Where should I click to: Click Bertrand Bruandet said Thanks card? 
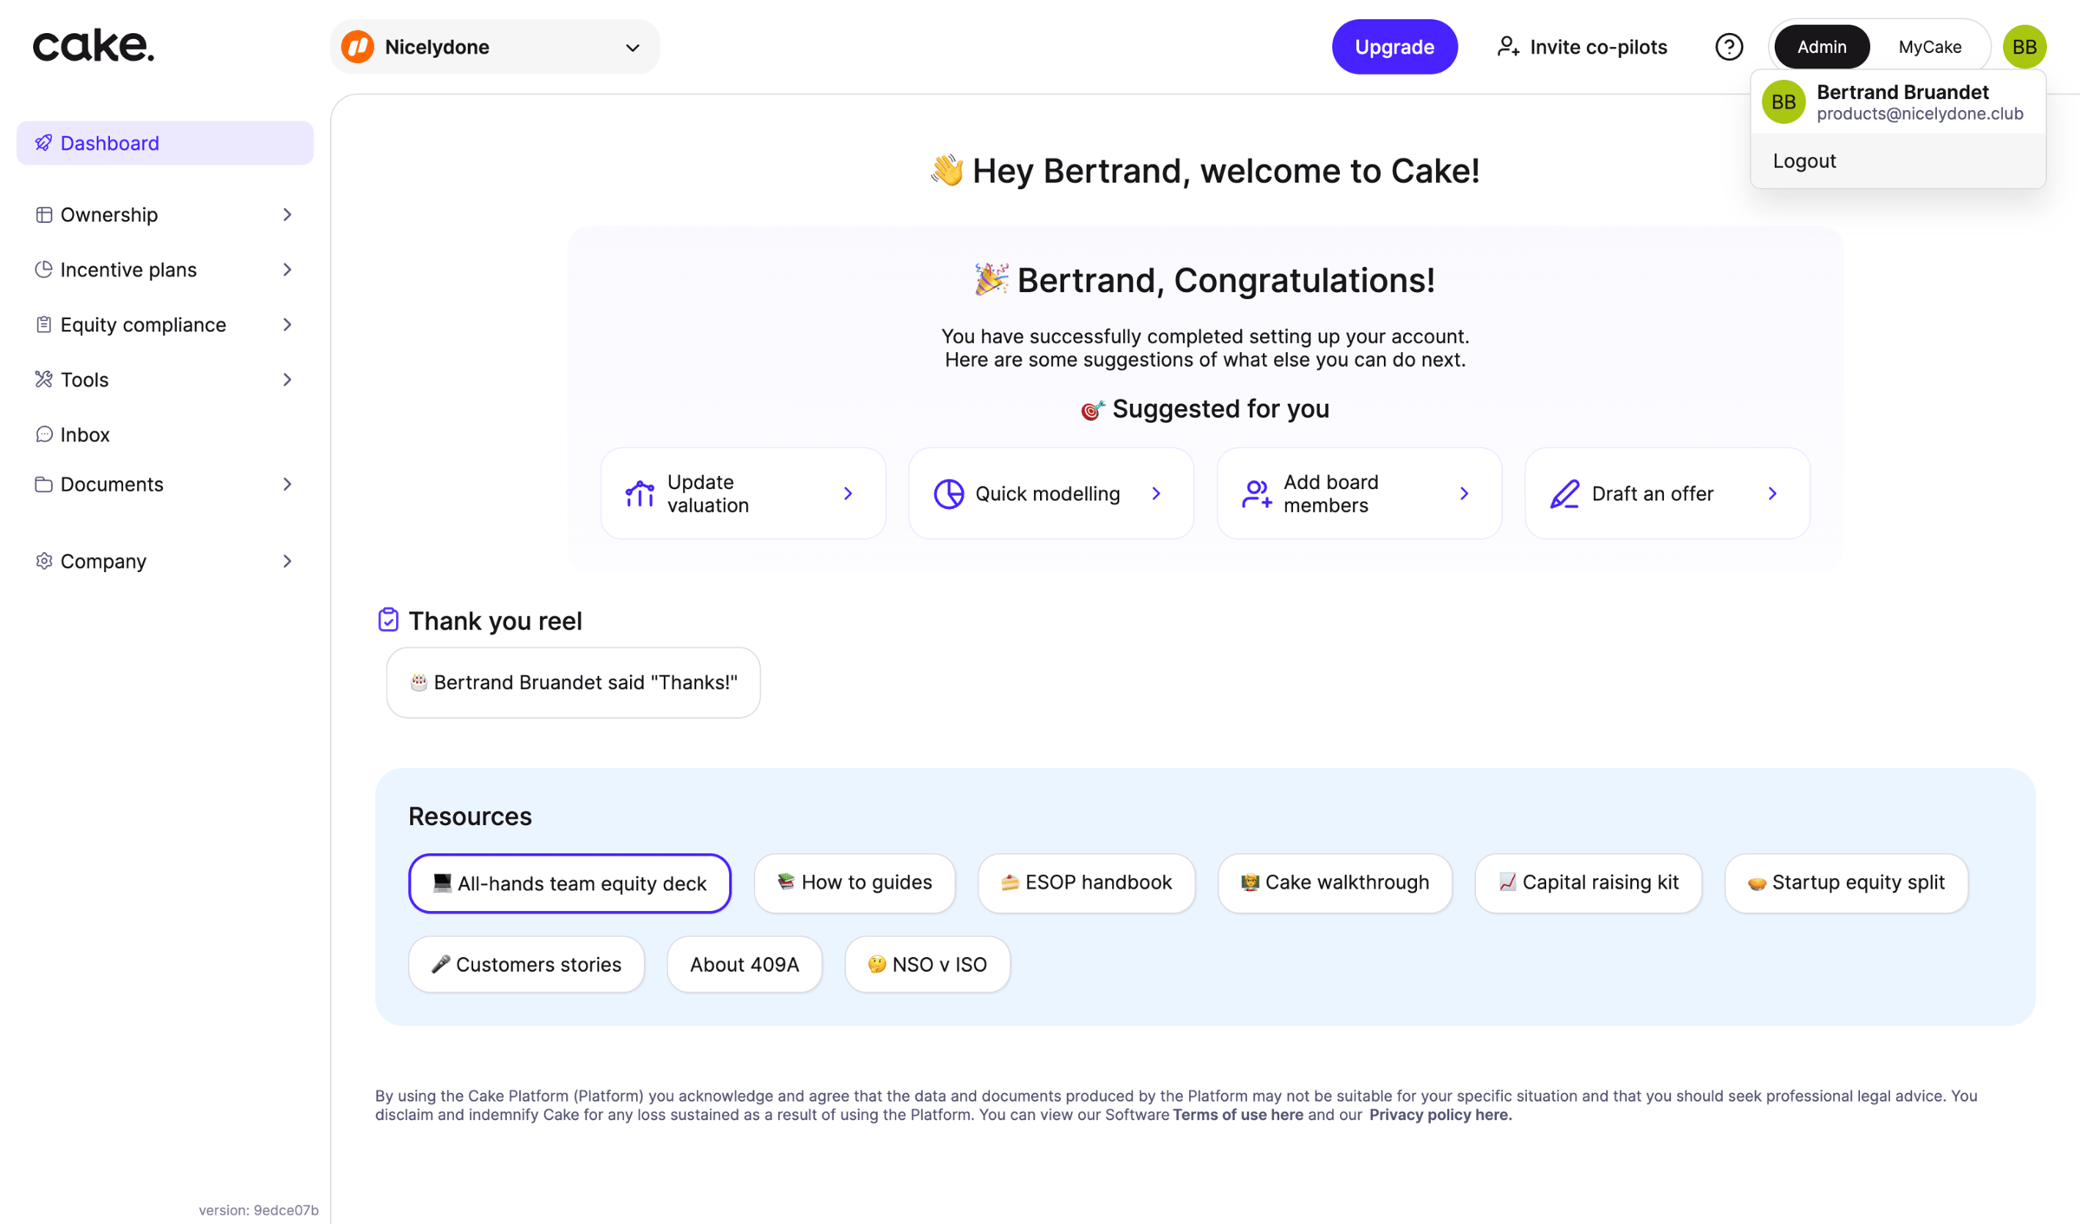click(x=573, y=682)
